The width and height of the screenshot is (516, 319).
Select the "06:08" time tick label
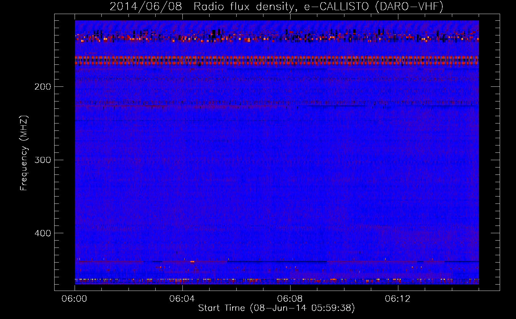(x=290, y=299)
